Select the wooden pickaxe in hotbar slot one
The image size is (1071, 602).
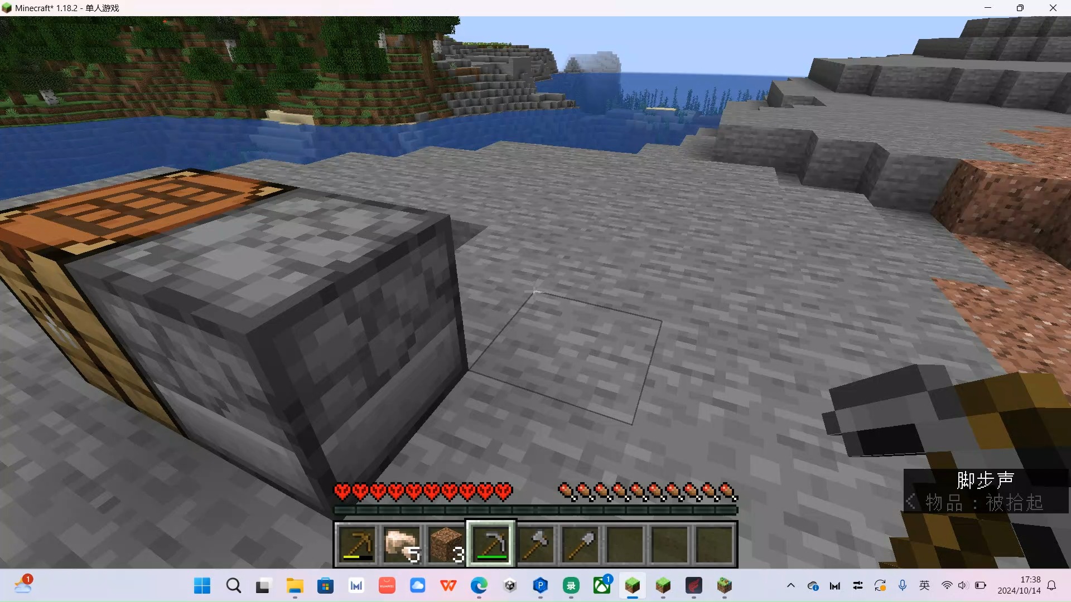click(357, 544)
